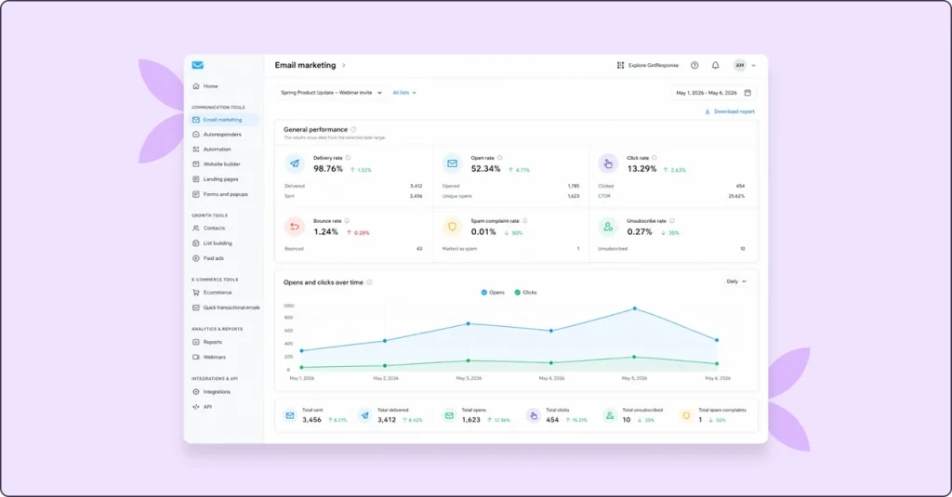This screenshot has width=952, height=497.
Task: Open Autoresponders in the sidebar
Action: pos(222,135)
